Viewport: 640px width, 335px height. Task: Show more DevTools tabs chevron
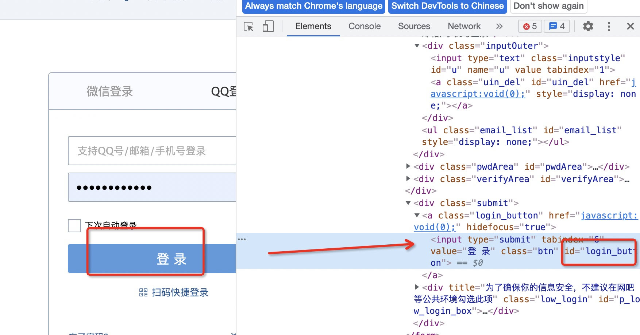[499, 26]
